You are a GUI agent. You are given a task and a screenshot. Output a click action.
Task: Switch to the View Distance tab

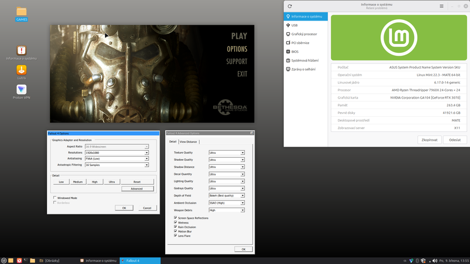point(188,142)
